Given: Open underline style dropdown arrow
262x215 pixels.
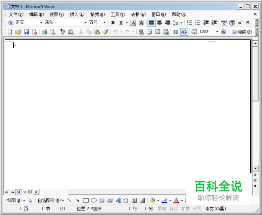Looking at the screenshot, I should 127,23.
